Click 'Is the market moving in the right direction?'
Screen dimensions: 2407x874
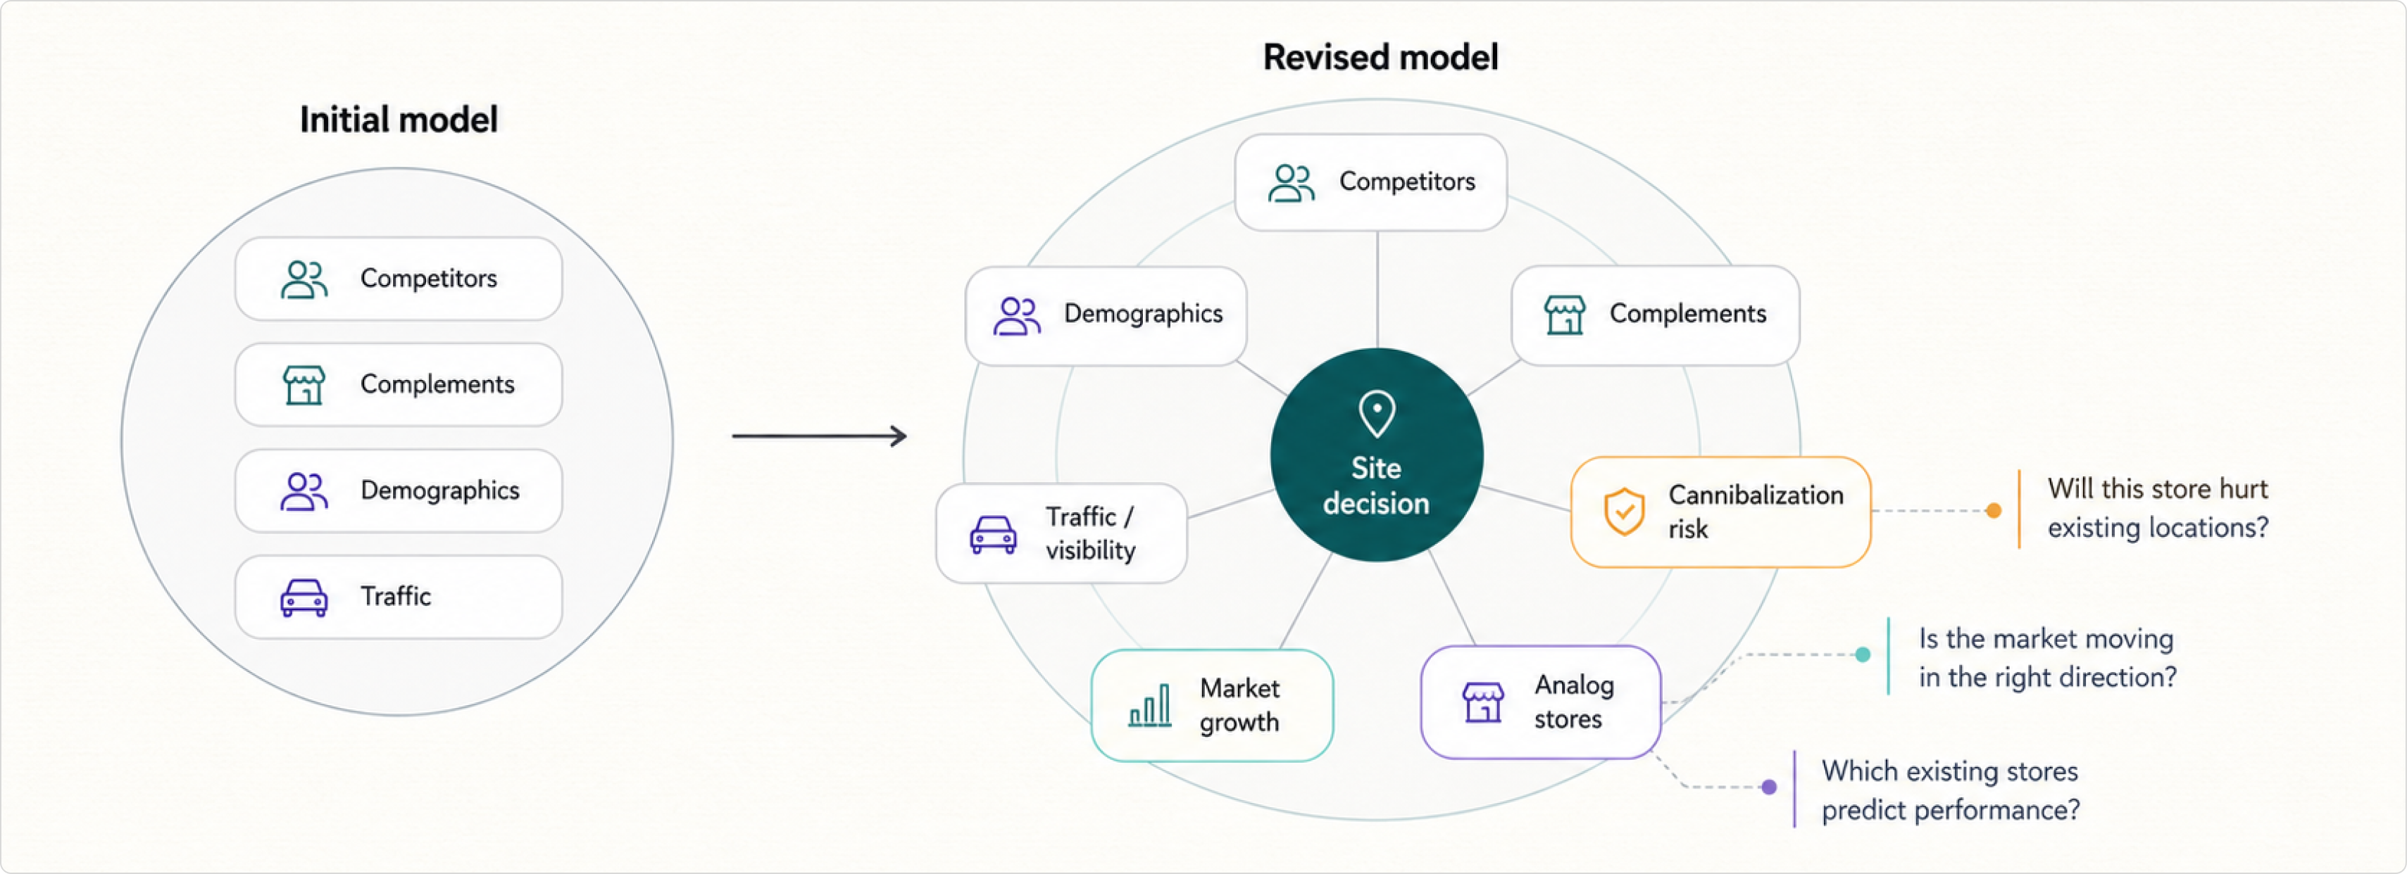coord(2047,657)
